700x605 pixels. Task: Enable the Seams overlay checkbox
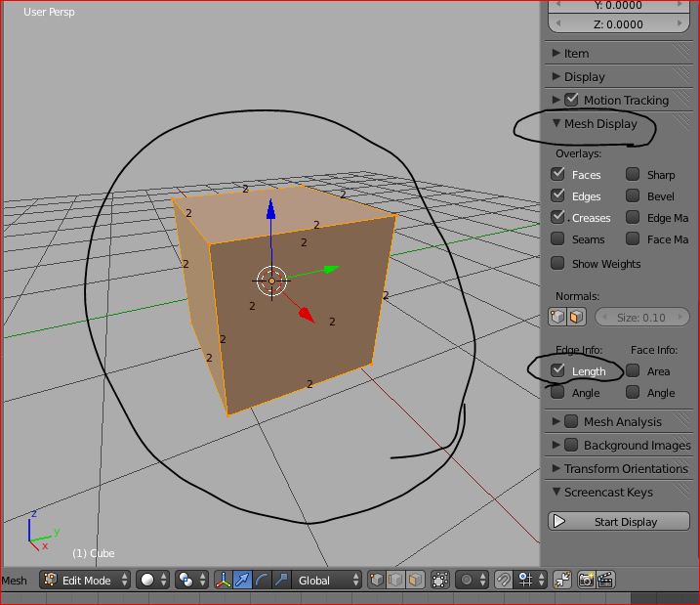(x=557, y=238)
